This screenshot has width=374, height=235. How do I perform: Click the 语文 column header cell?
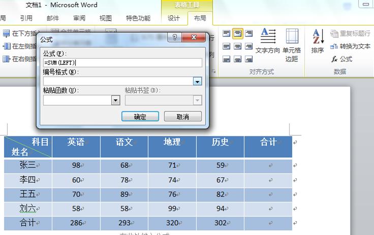(x=124, y=147)
